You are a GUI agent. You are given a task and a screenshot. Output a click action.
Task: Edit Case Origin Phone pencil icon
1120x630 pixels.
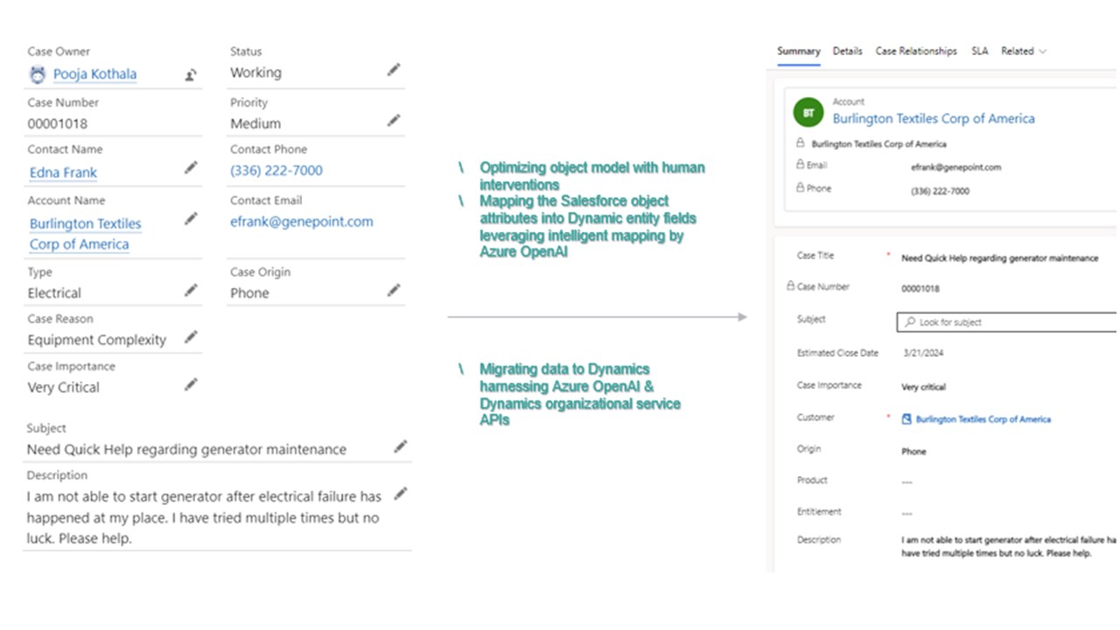pos(394,290)
